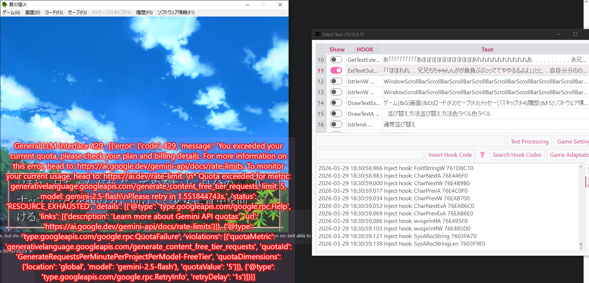Click the Show column header
589x283 pixels.
pos(337,49)
